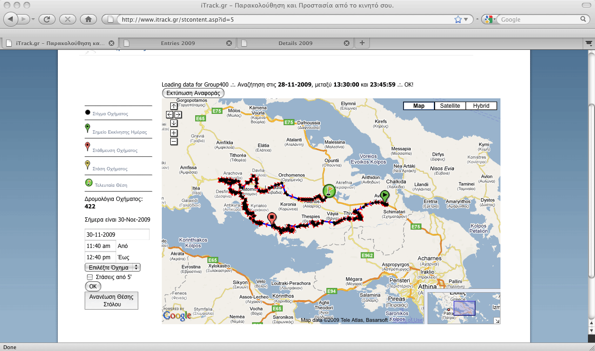Screen dimensions: 595x351
Task: Open bookmark star dropdown arrow
Action: [466, 19]
